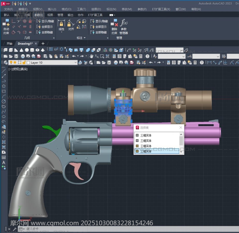Open the Layer 10 dropdown list

(x=76, y=62)
